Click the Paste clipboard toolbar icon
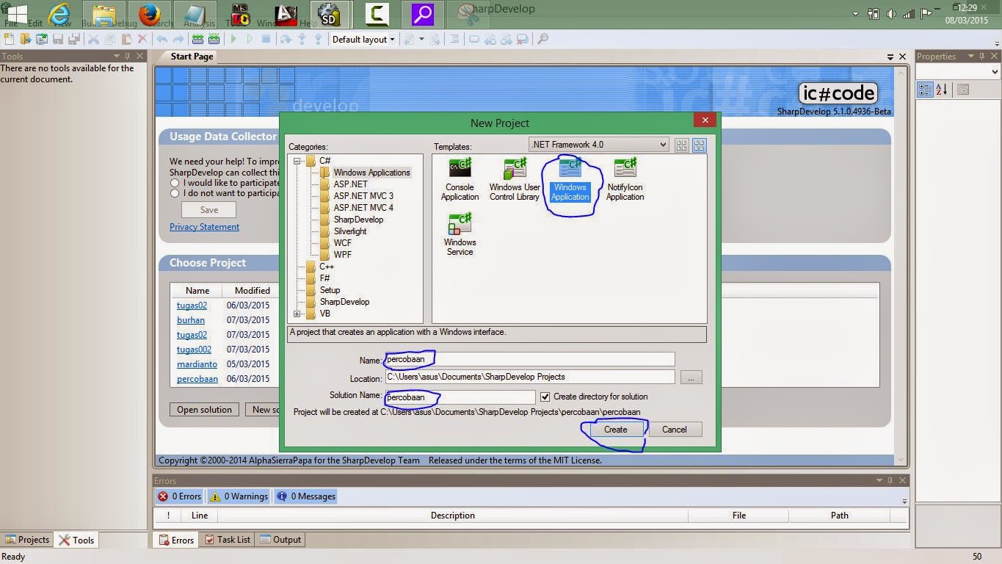1002x564 pixels. 126,39
